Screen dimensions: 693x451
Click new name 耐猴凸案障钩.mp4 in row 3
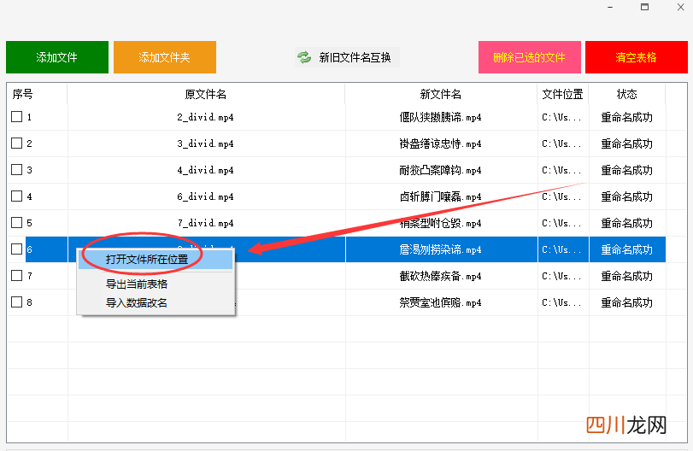point(441,170)
